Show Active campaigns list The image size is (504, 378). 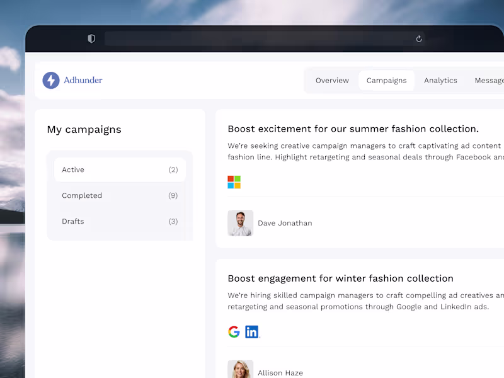coord(120,169)
